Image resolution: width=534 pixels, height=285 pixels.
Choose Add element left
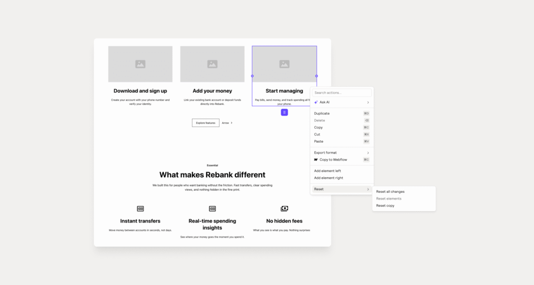342,171
